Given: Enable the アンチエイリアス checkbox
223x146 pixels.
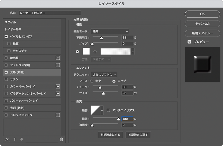Looking at the screenshot, I should (109, 110).
